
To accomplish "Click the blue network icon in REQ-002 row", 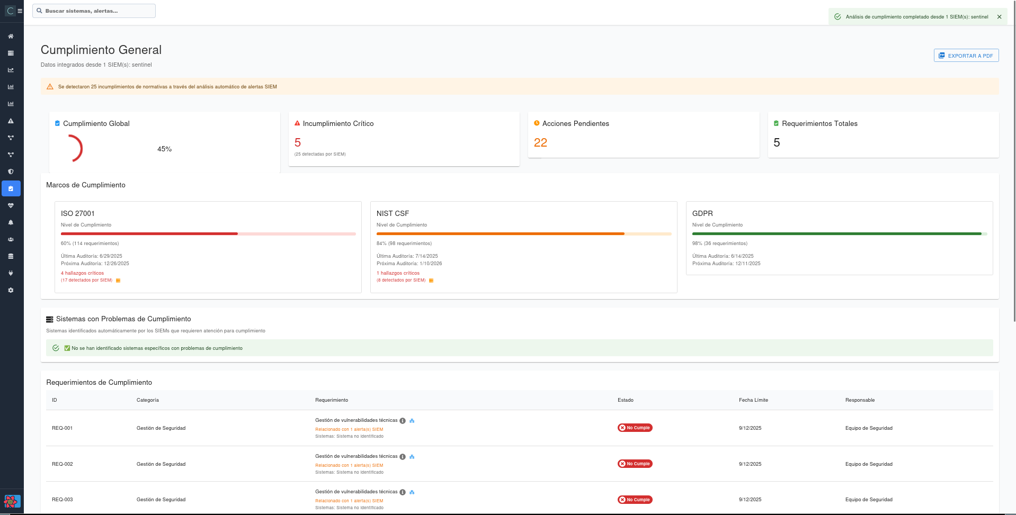I will pos(412,457).
